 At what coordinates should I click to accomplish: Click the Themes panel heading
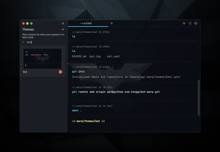click(28, 29)
